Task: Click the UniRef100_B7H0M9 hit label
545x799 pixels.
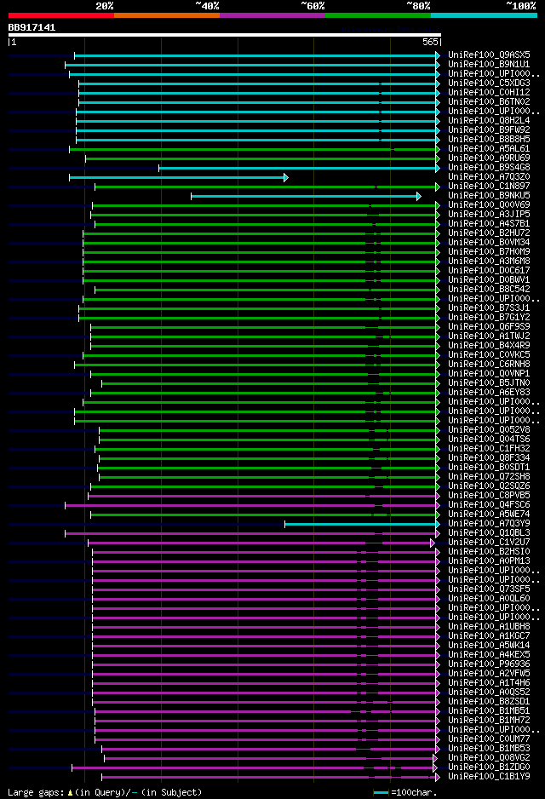Action: pos(489,251)
